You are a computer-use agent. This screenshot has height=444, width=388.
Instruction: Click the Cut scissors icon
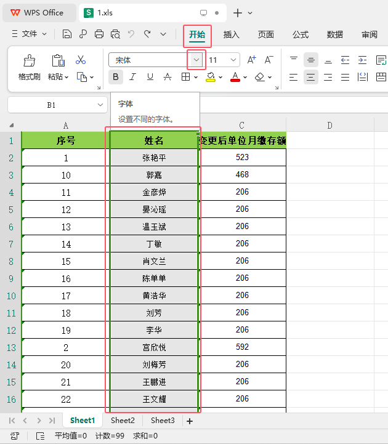click(81, 60)
